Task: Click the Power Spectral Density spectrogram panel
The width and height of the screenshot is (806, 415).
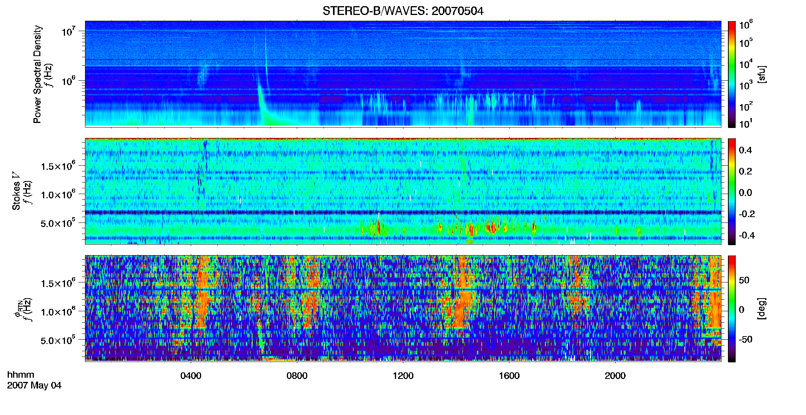Action: 403,74
